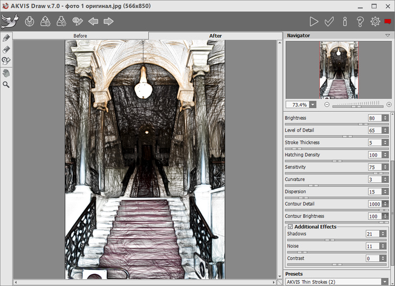Click the Shadows slider track

coord(336,240)
